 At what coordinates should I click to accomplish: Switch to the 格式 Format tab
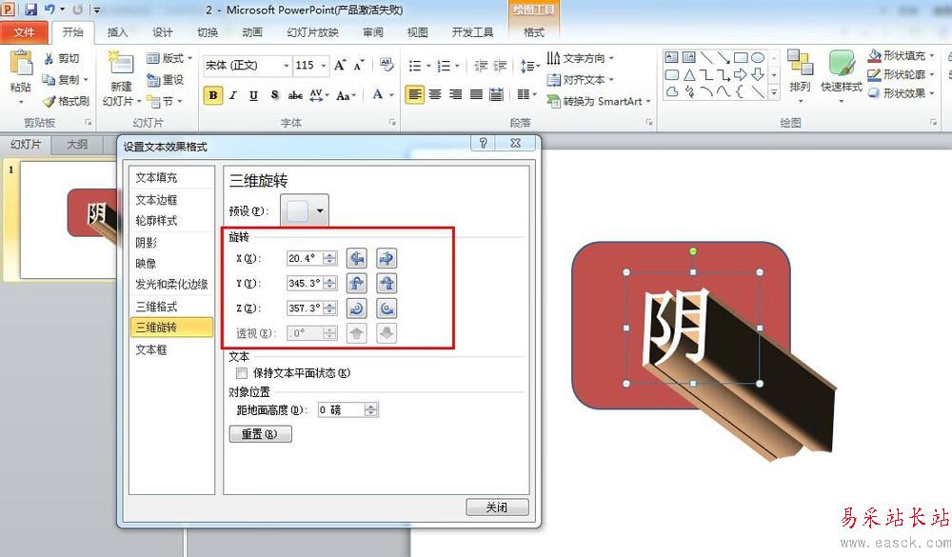coord(534,32)
